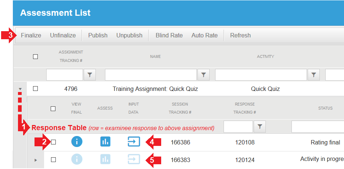Collapse the assignment 4796 row
Screen dimensions: 344x169
click(20, 89)
